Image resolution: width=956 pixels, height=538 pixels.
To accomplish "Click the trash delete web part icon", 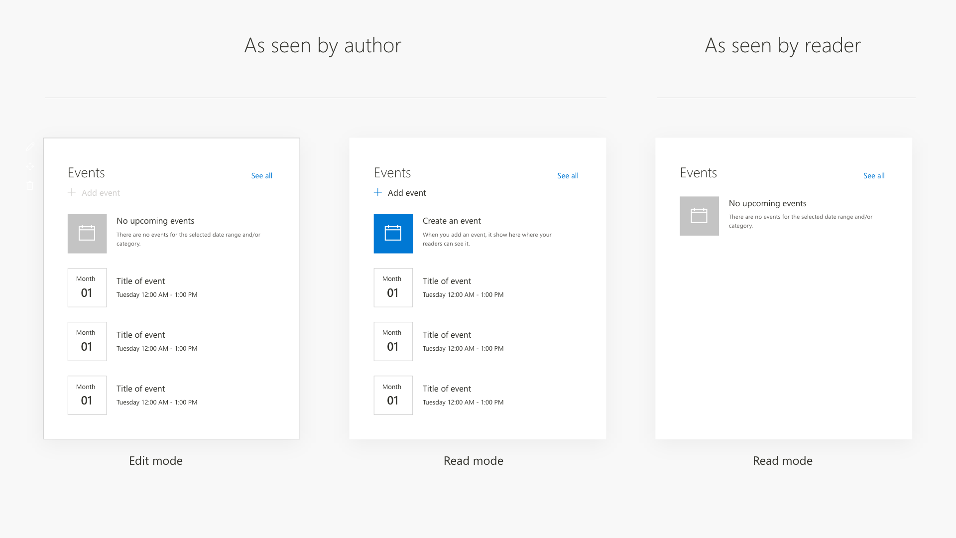I will (30, 186).
